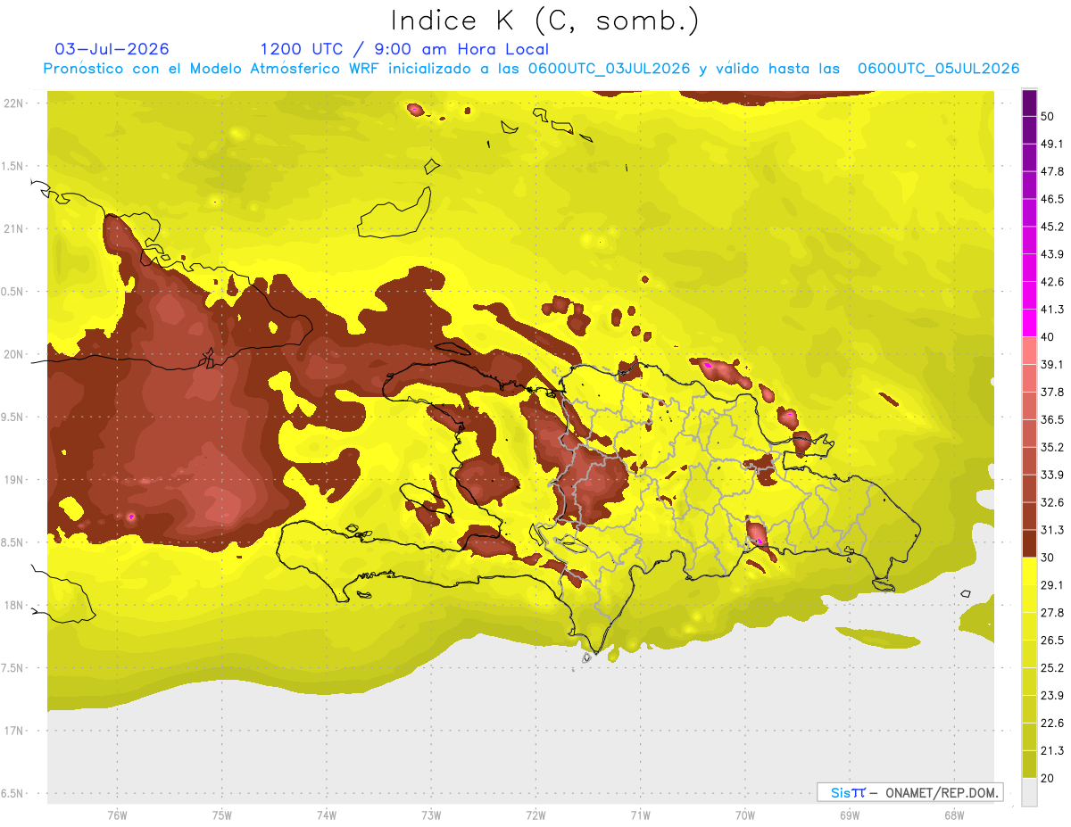
Task: Click the 'Indice K (C, somb.)' title
Action: pos(545,21)
